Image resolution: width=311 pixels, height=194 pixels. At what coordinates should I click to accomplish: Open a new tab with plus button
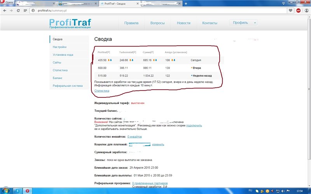(x=186, y=3)
